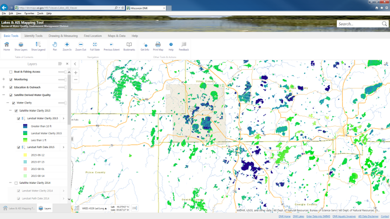This screenshot has width=390, height=219.
Task: Click the Full State extent icon
Action: click(x=95, y=46)
